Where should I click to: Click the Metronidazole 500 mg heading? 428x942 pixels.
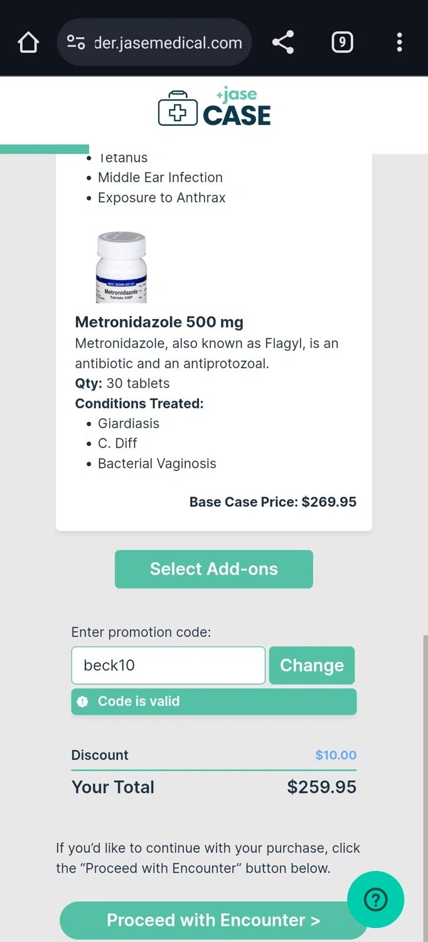tap(159, 322)
